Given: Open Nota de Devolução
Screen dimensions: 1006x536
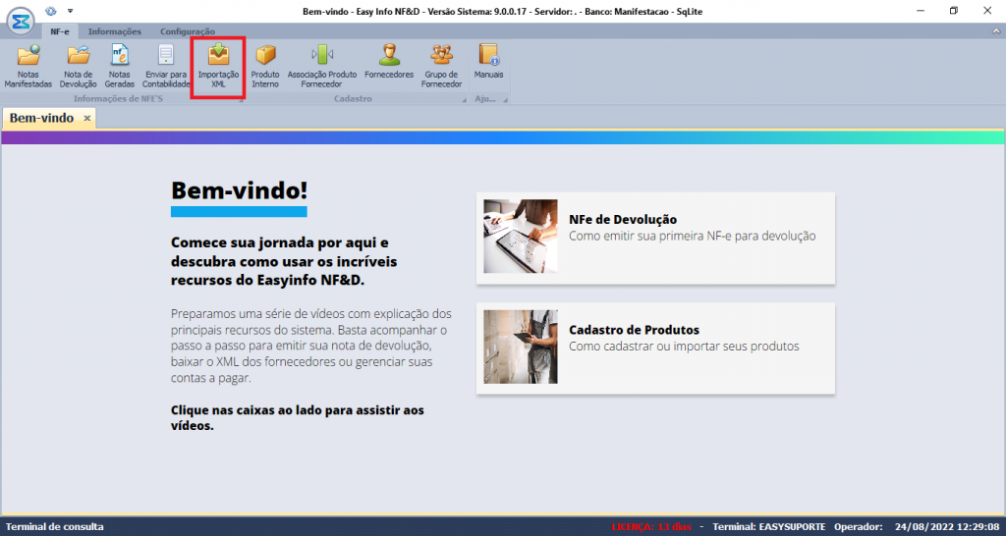Looking at the screenshot, I should [79, 67].
